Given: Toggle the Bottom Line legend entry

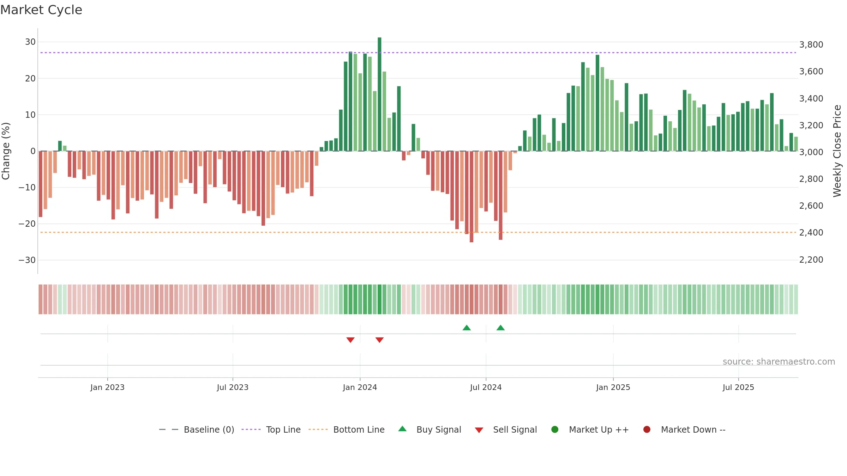Looking at the screenshot, I should point(347,429).
